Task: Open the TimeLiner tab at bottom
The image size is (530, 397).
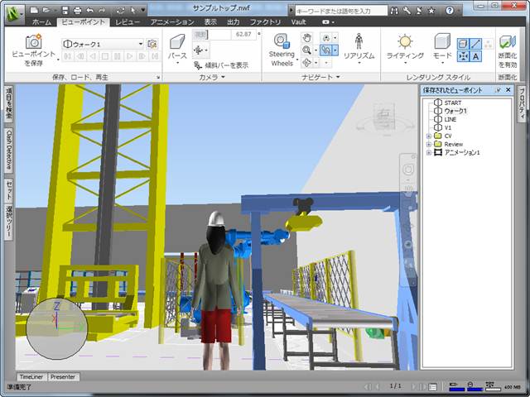Action: pos(31,377)
